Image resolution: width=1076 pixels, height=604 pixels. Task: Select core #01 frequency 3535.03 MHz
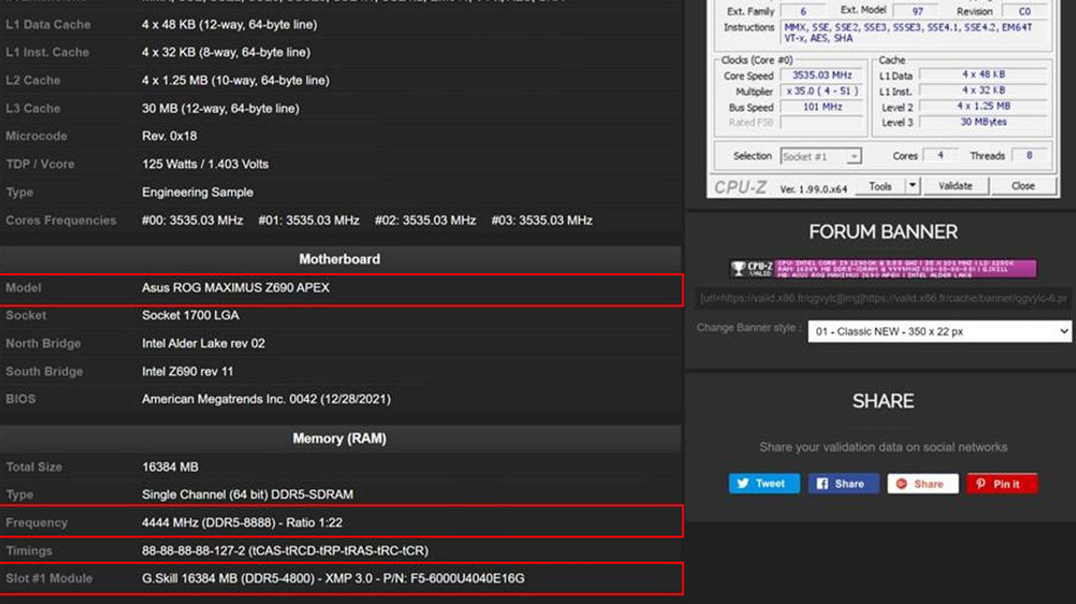tap(309, 220)
